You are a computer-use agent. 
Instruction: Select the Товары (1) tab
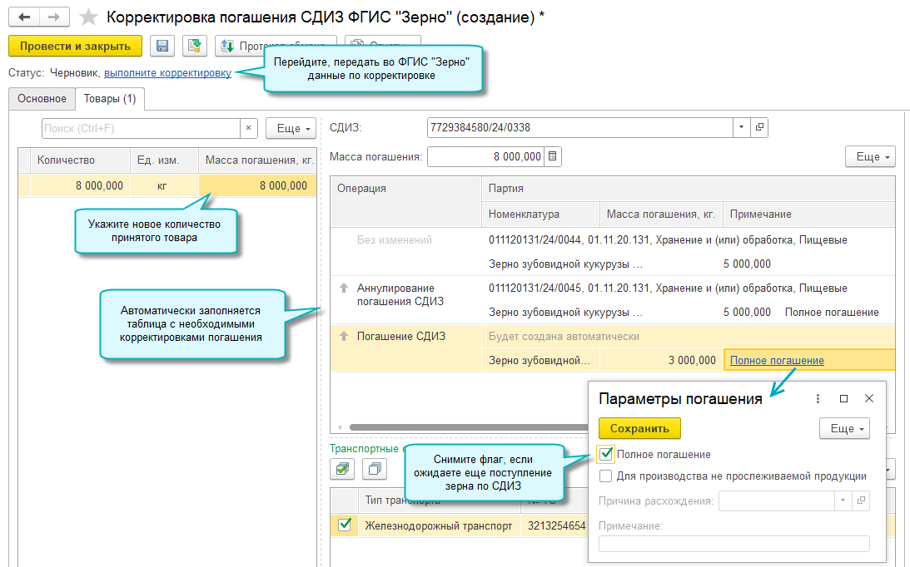tap(110, 99)
